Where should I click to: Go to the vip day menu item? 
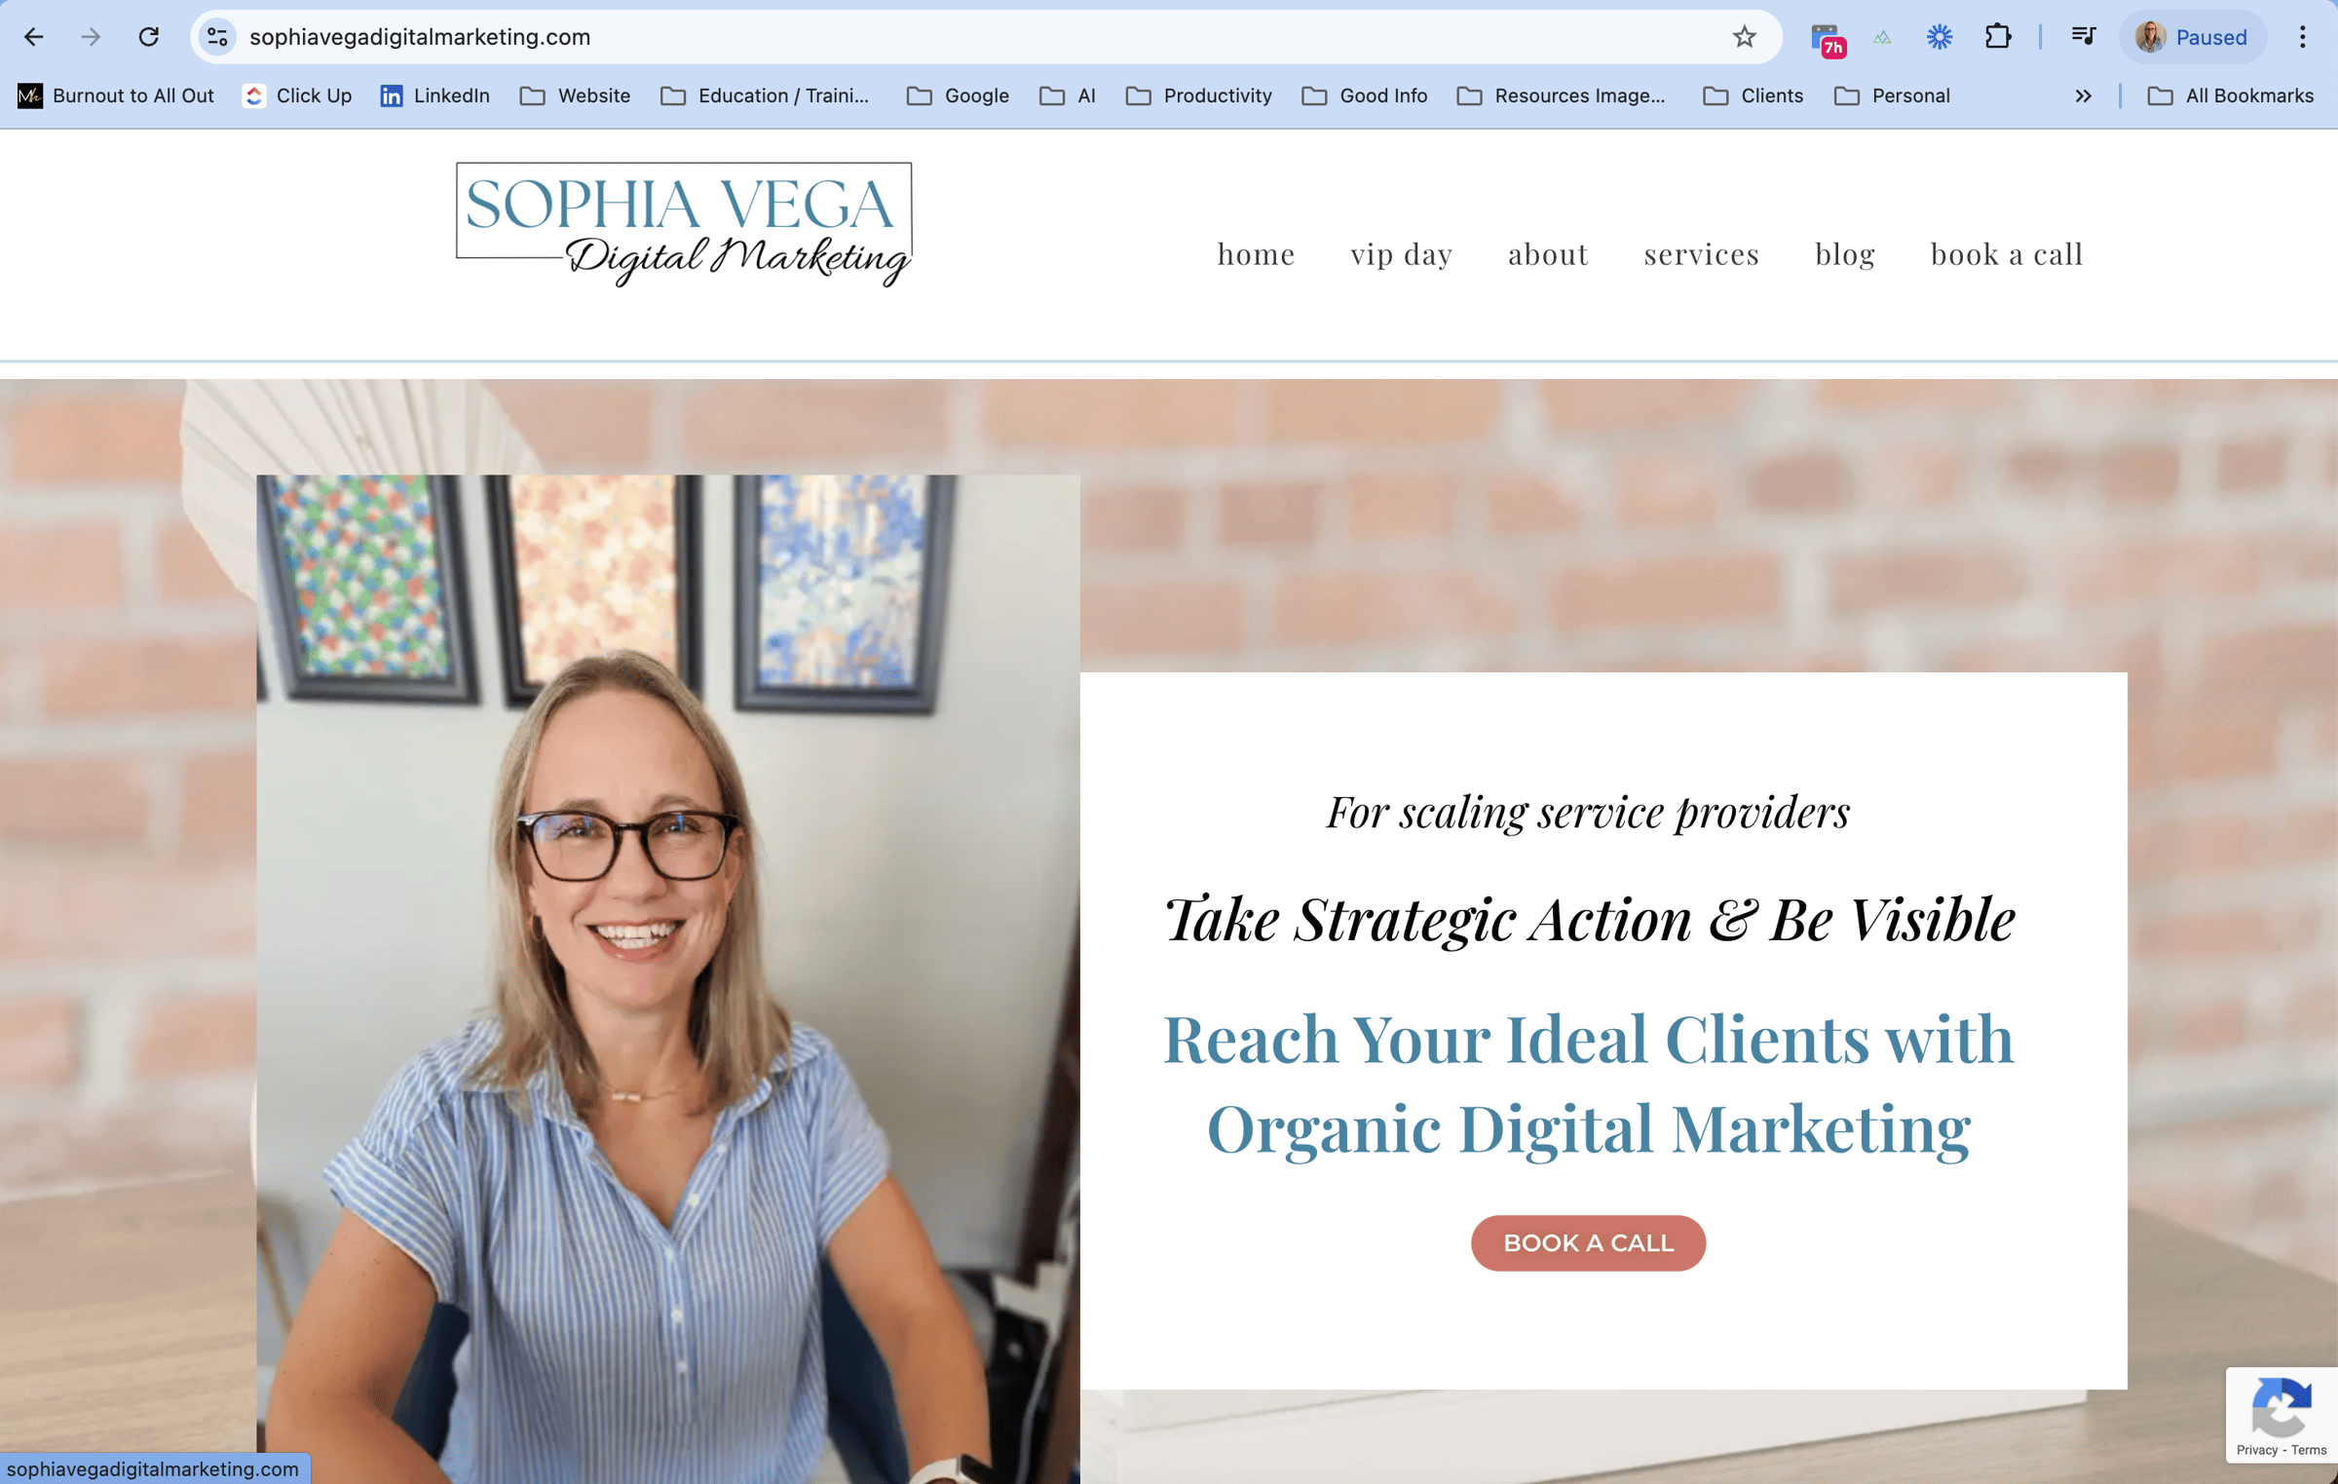point(1401,254)
